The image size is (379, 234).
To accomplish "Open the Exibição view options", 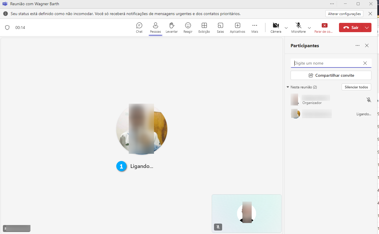I will [x=204, y=28].
